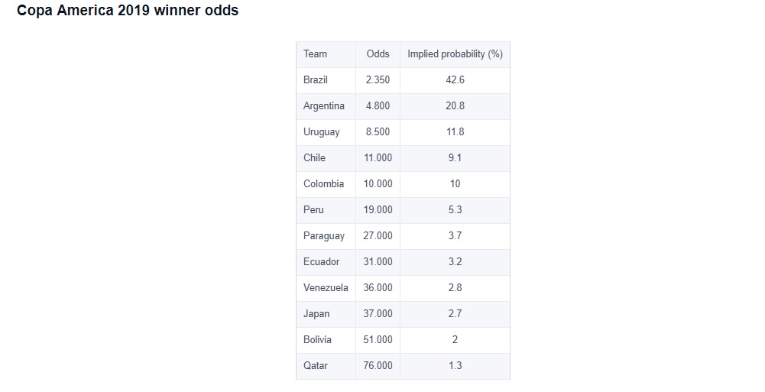Select the Paraguay team cell

pos(324,236)
